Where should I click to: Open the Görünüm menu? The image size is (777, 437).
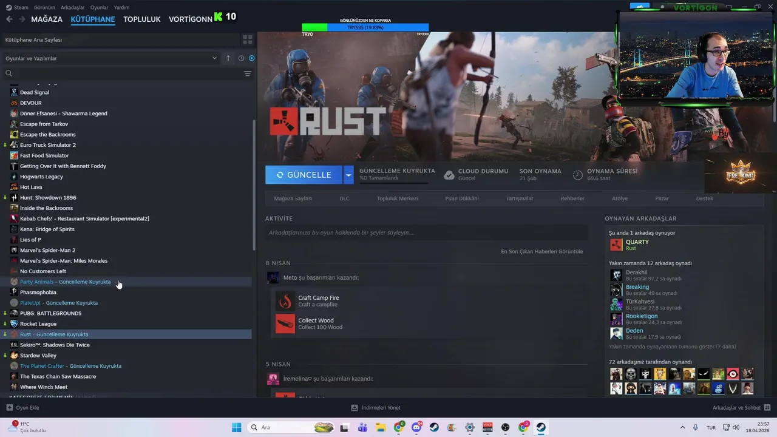[x=44, y=7]
